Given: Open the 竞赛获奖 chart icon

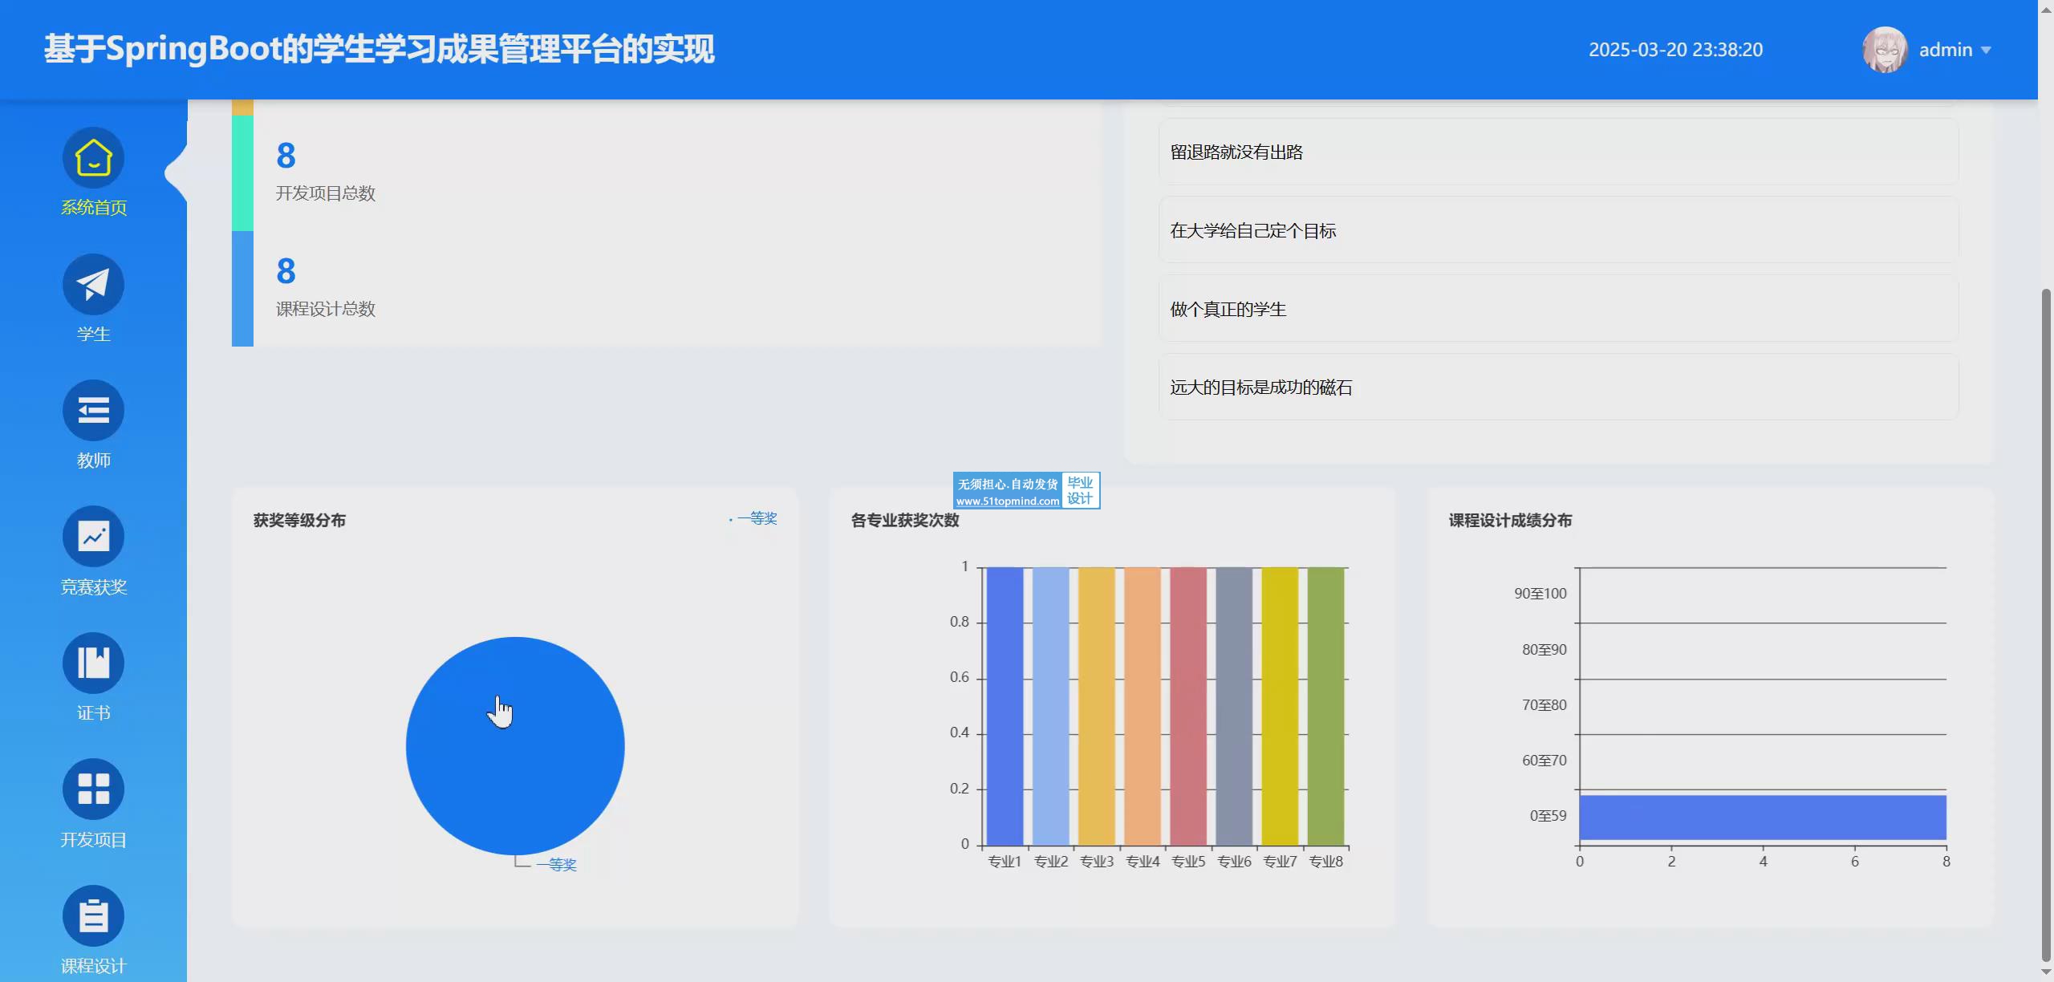Looking at the screenshot, I should 93,537.
